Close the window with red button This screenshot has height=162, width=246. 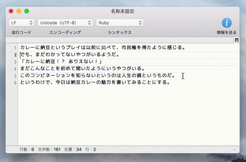11,11
